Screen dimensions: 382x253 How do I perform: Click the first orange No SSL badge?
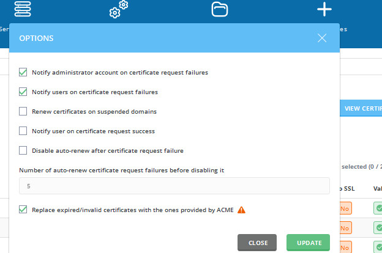pos(345,208)
